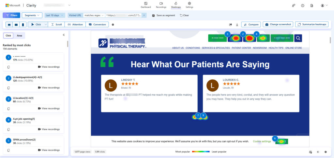Remove the Visited URL filter chip

point(144,15)
